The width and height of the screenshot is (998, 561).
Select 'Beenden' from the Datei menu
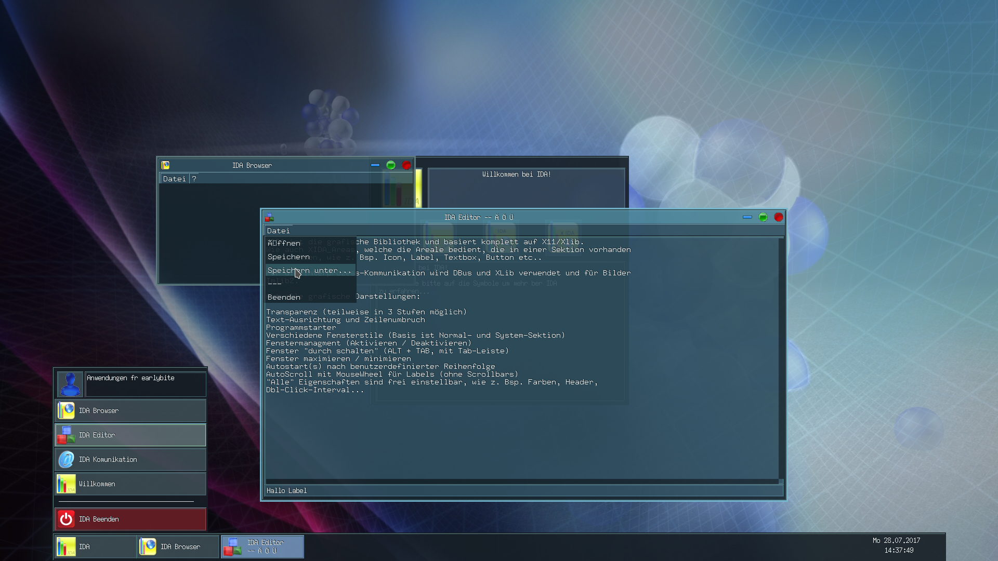(283, 297)
